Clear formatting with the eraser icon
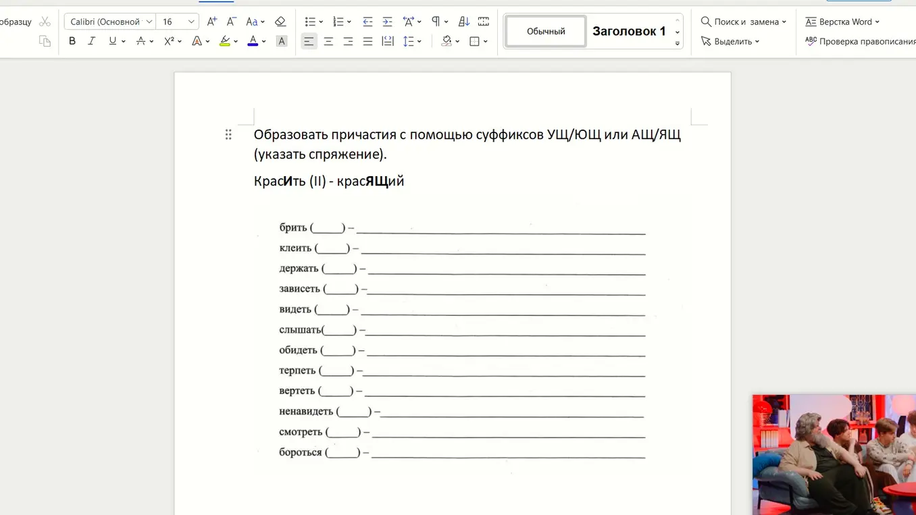 [x=280, y=22]
